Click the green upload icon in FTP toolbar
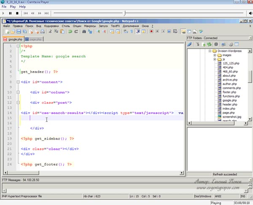This screenshot has width=253, height=205. point(203,44)
